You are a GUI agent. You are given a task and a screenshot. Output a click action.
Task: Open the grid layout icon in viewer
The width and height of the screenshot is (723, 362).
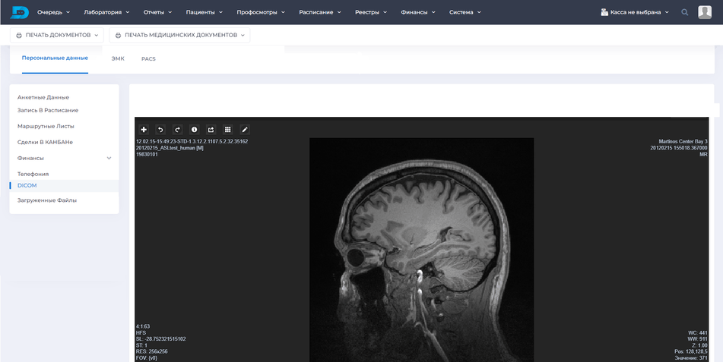228,130
